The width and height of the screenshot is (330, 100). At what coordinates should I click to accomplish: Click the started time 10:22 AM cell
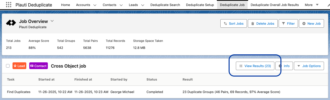click(x=55, y=92)
